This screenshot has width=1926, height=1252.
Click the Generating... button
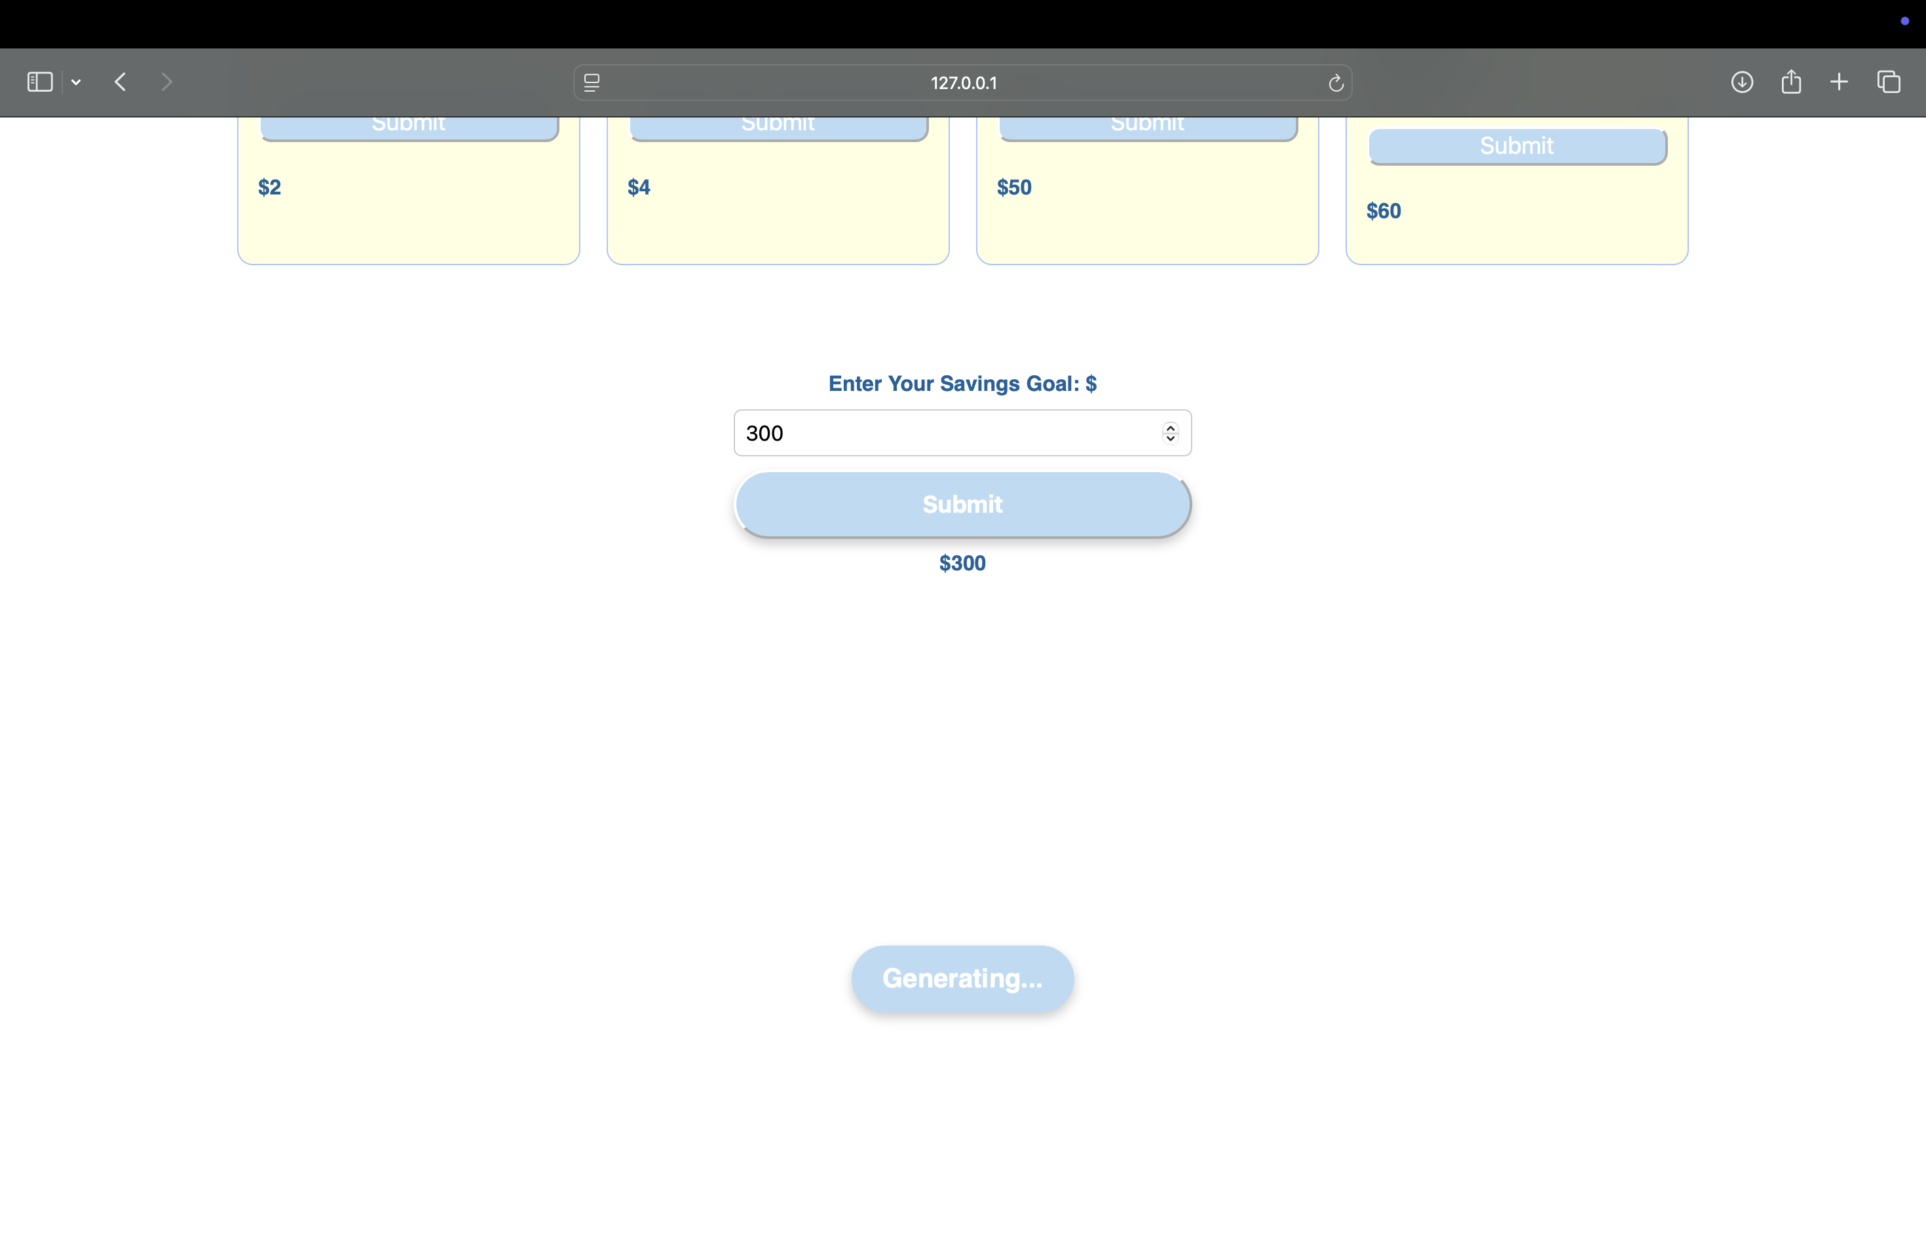coord(962,979)
